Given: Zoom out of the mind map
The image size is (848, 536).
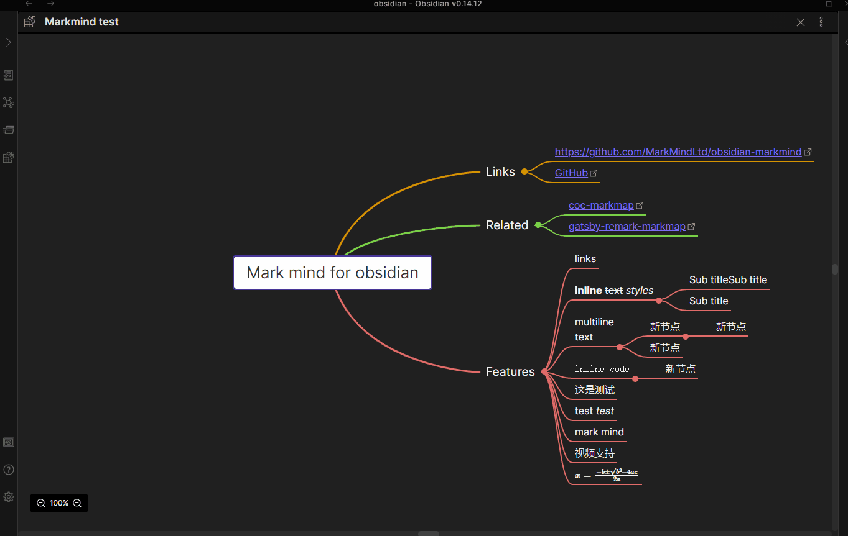Looking at the screenshot, I should [41, 503].
